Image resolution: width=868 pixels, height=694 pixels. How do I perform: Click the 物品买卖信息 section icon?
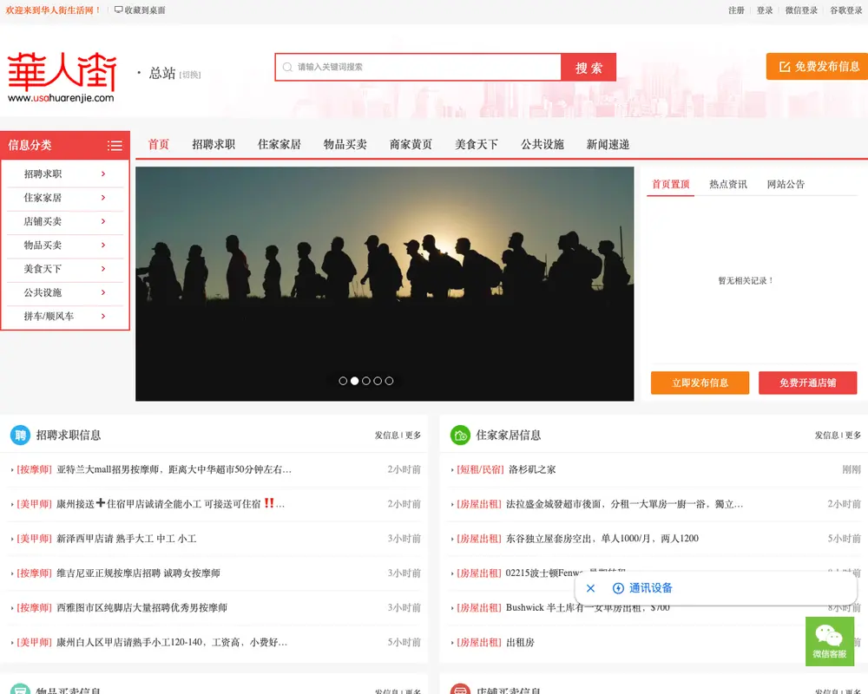pyautogui.click(x=21, y=689)
